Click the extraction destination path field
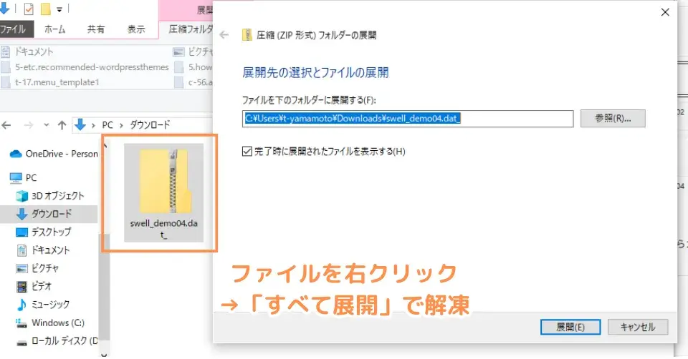688x359 pixels. tap(408, 119)
